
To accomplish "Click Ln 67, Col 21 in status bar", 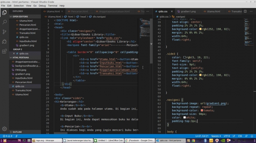I will [x=202, y=136].
